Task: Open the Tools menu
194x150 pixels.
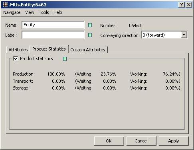Action: click(x=44, y=12)
